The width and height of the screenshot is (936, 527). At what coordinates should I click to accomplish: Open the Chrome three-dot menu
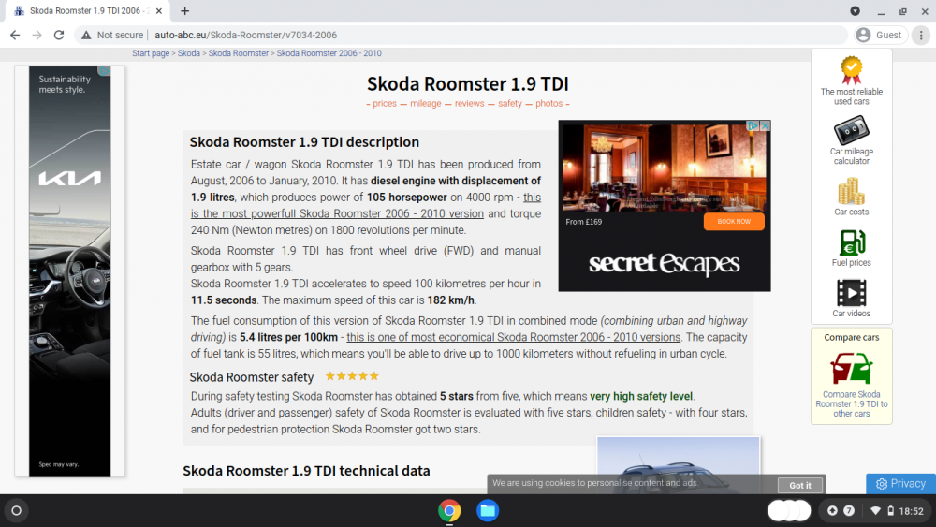[x=921, y=36]
